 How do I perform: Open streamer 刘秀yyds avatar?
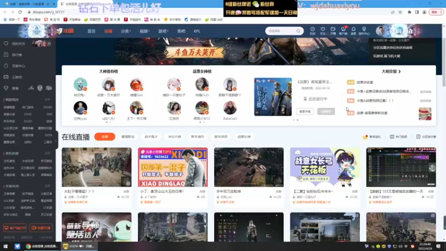(x=80, y=108)
